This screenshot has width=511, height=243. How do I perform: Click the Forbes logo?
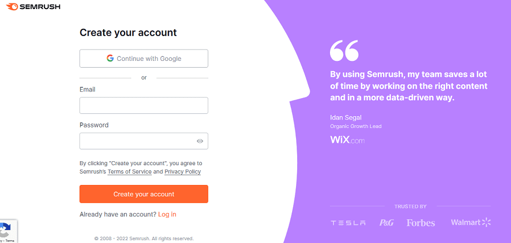[421, 223]
